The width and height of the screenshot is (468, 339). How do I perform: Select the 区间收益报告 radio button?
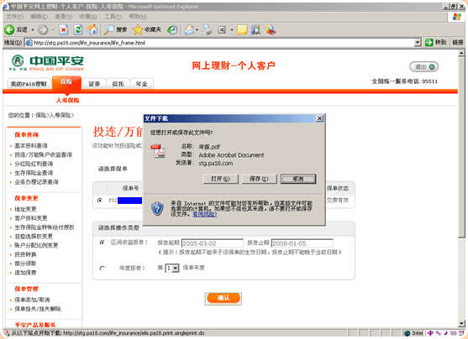[x=102, y=243]
